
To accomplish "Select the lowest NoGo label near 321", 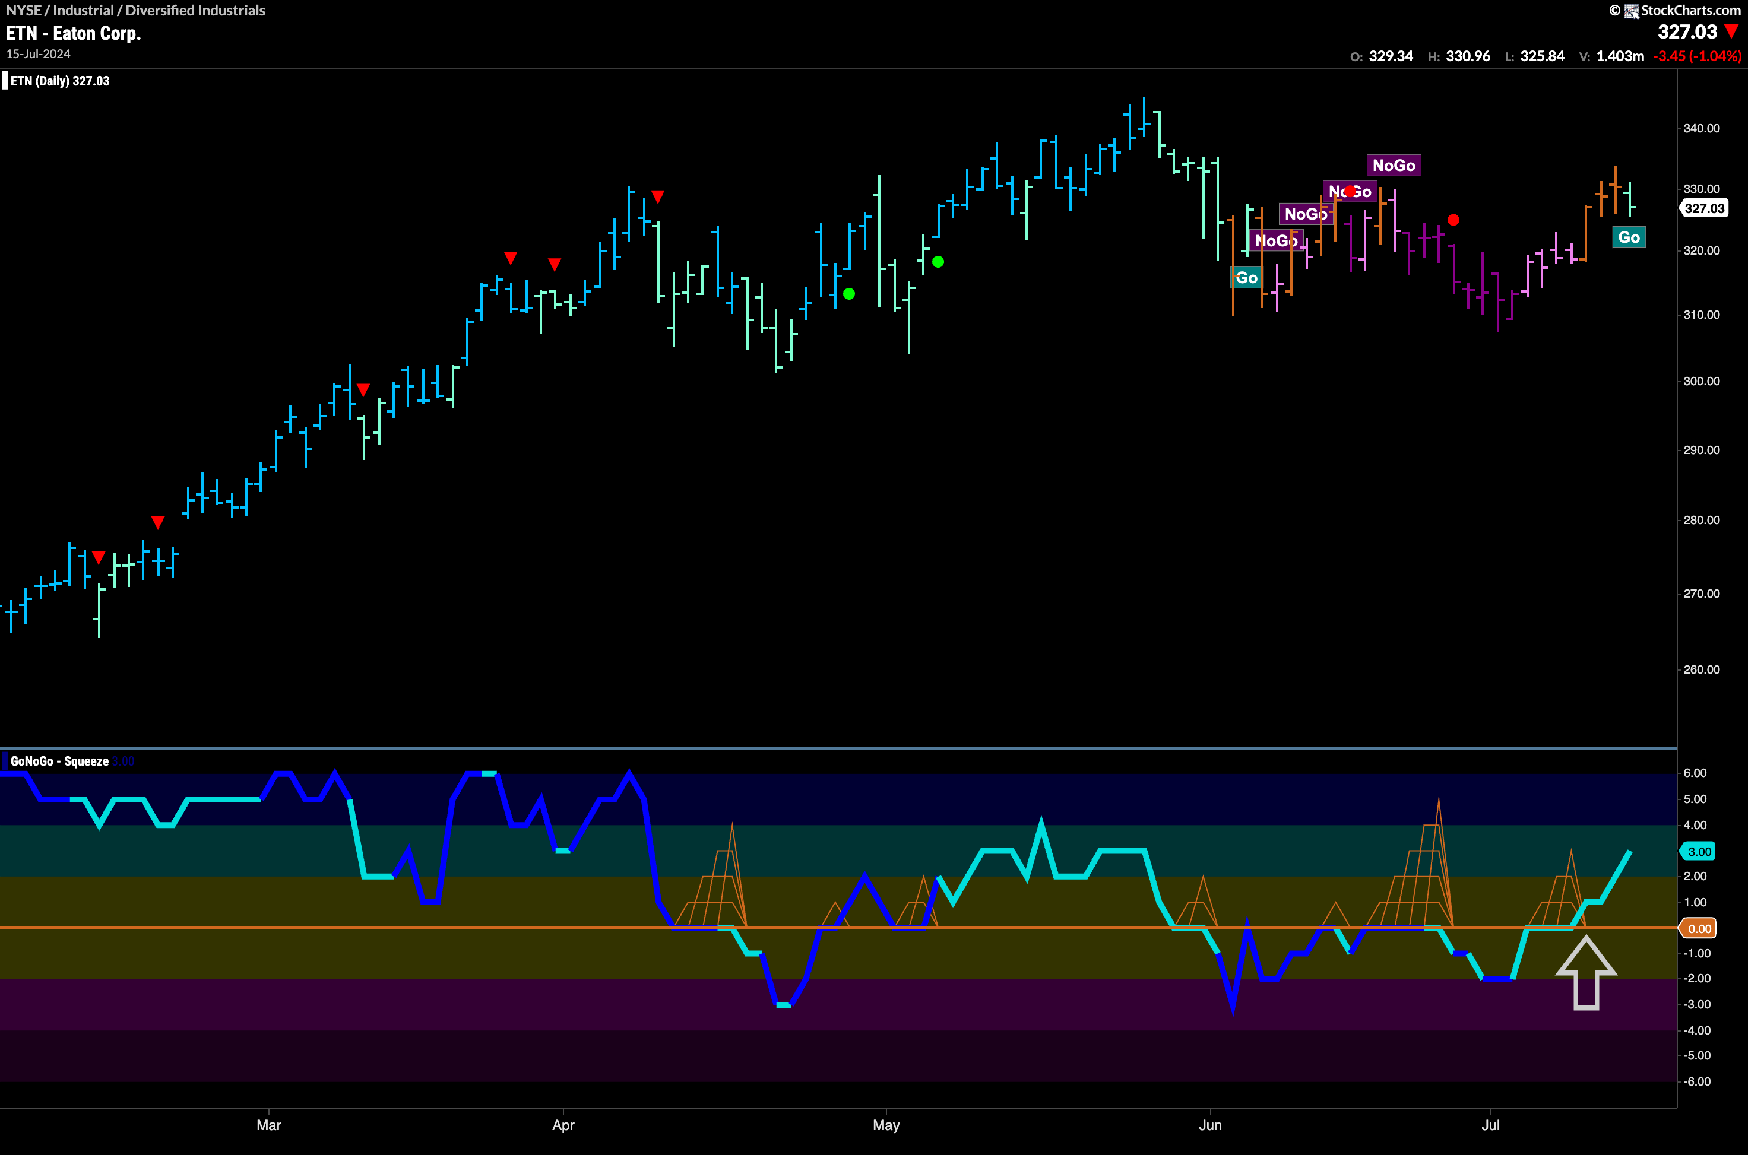I will pos(1275,240).
